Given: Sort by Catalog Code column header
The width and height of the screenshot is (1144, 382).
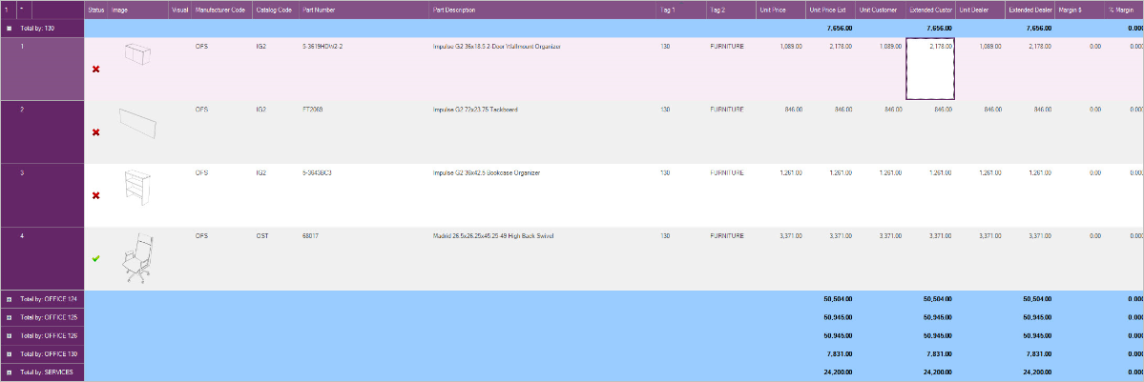Looking at the screenshot, I should click(x=276, y=10).
